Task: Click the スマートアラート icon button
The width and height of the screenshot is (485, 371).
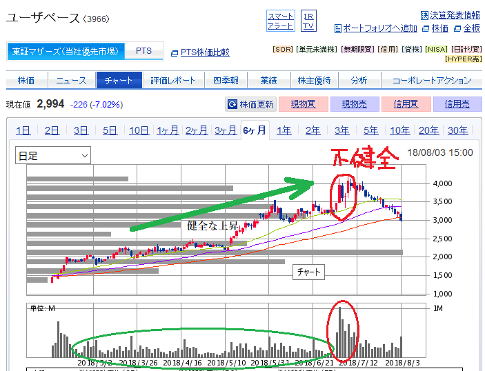Action: point(280,21)
